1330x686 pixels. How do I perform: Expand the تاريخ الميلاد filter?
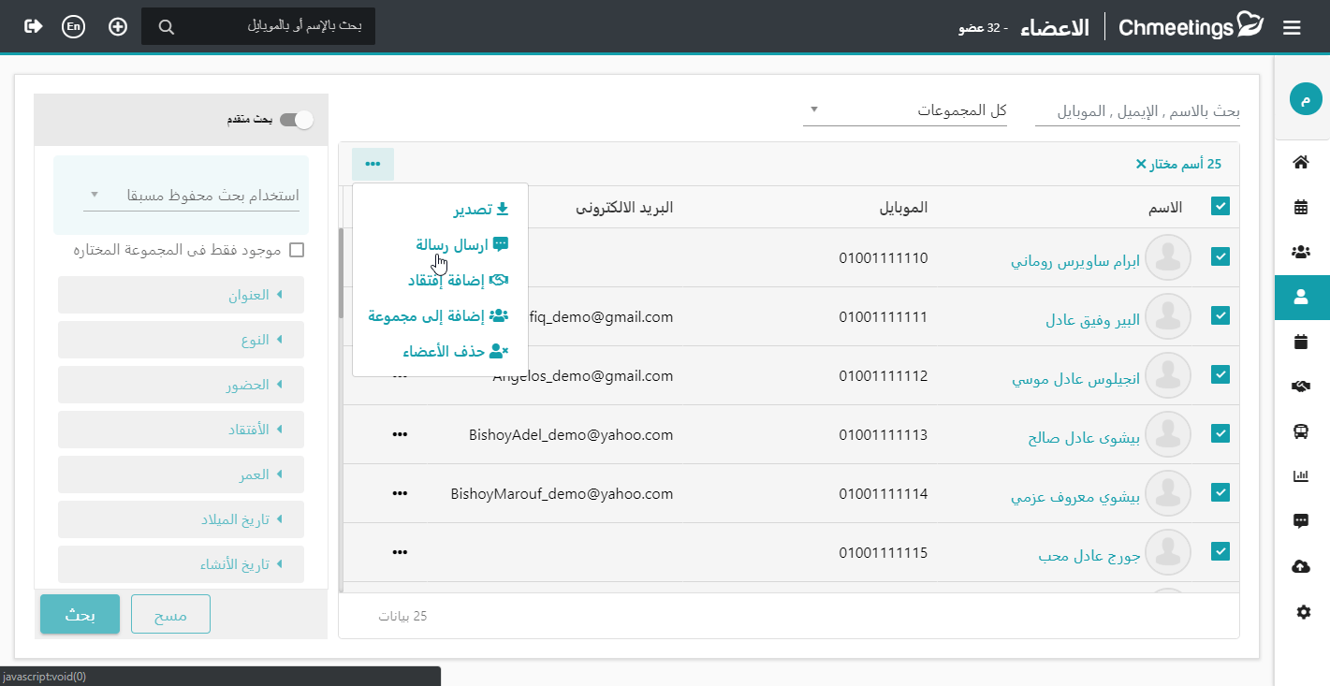click(x=181, y=519)
